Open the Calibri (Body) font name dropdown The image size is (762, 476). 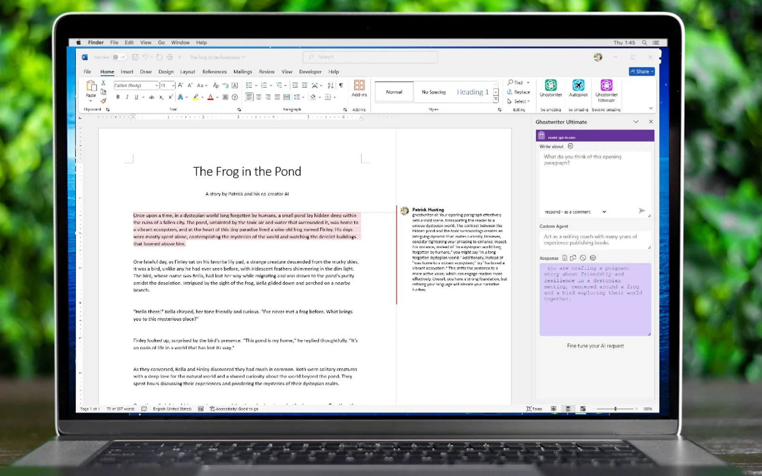(157, 86)
